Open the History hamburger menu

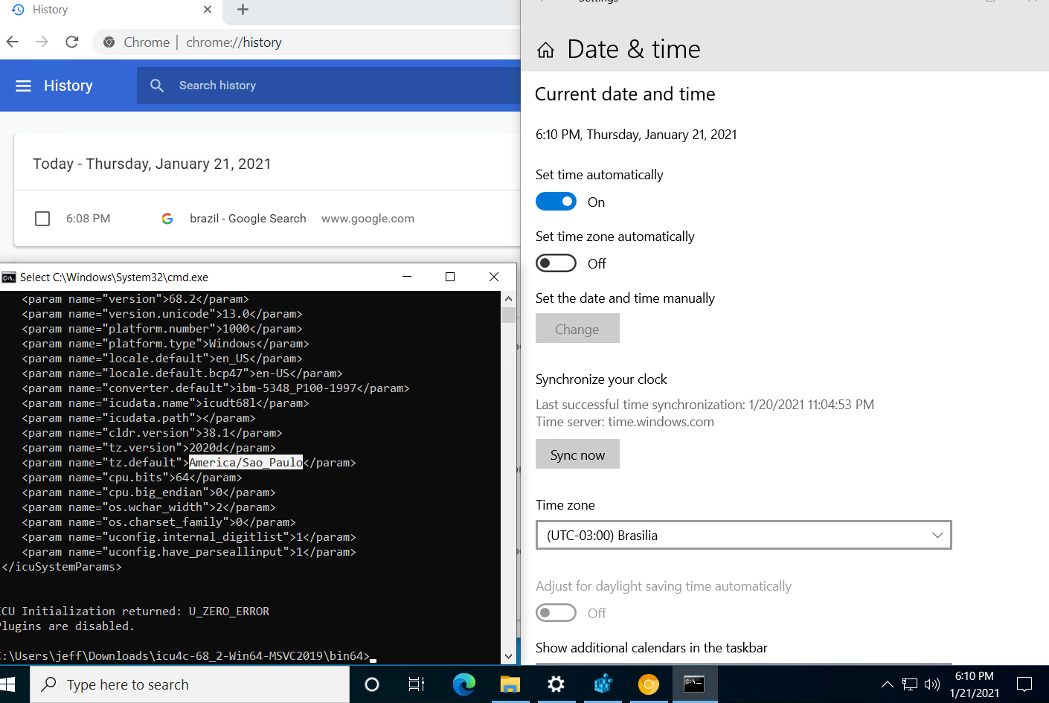point(24,86)
